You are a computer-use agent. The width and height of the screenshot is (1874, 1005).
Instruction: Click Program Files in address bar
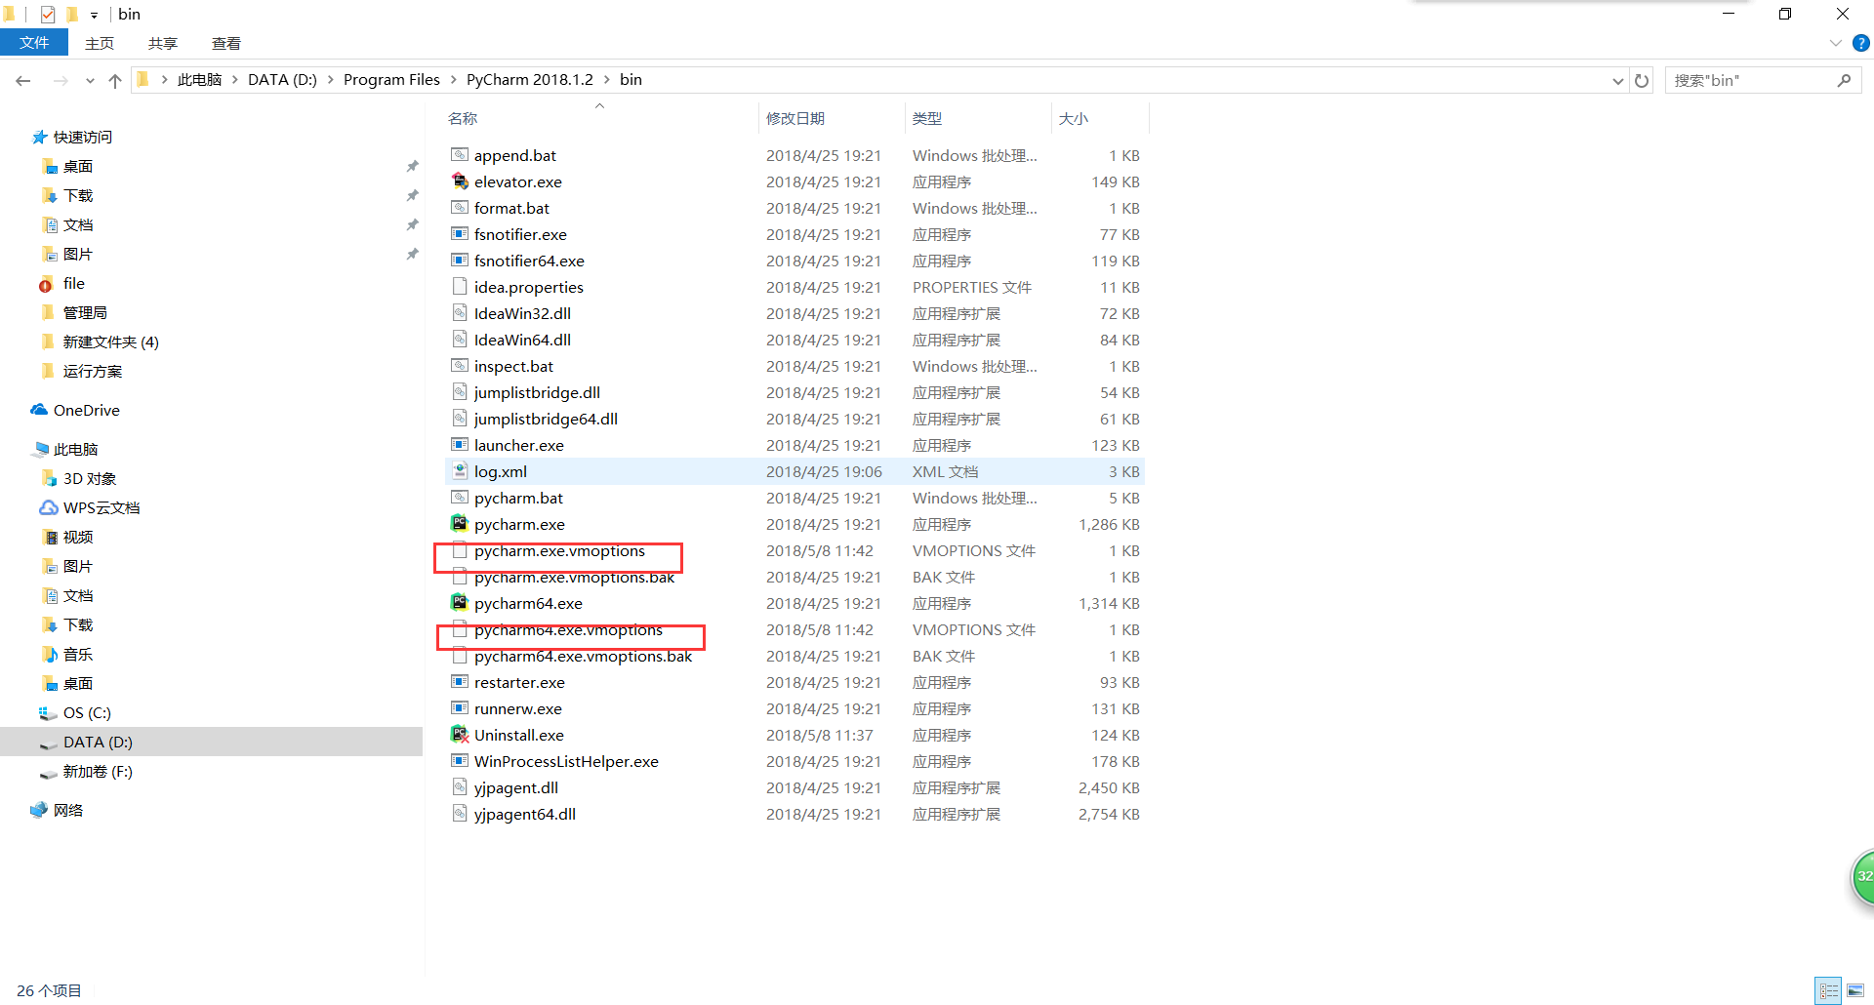[x=391, y=80]
